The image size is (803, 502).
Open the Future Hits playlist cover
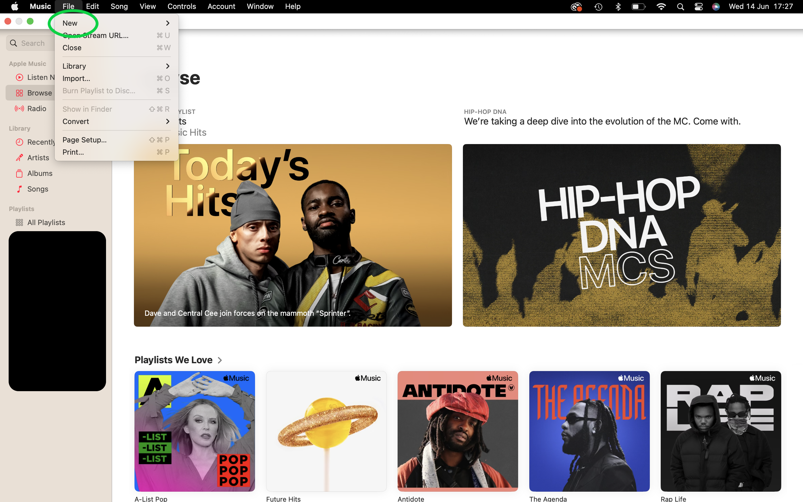pos(326,431)
